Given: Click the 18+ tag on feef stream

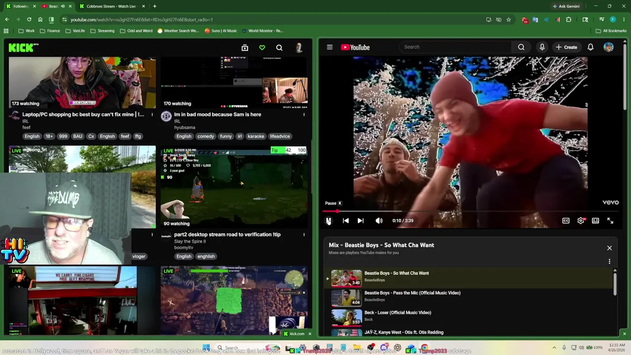Looking at the screenshot, I should [49, 137].
